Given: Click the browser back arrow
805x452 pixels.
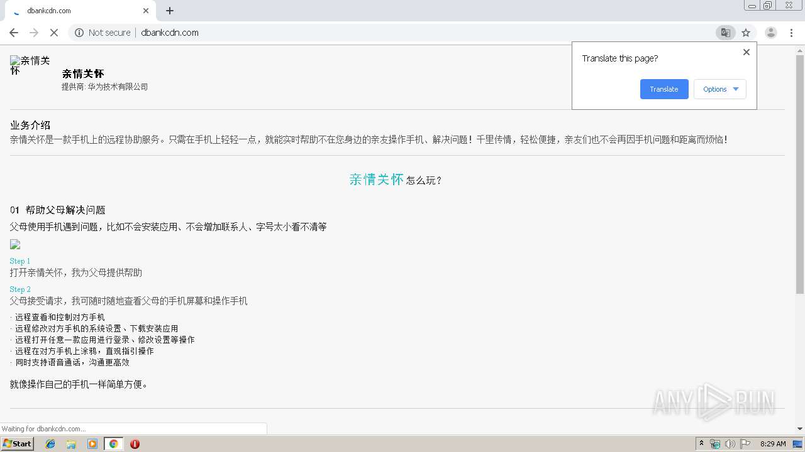Looking at the screenshot, I should coord(14,33).
